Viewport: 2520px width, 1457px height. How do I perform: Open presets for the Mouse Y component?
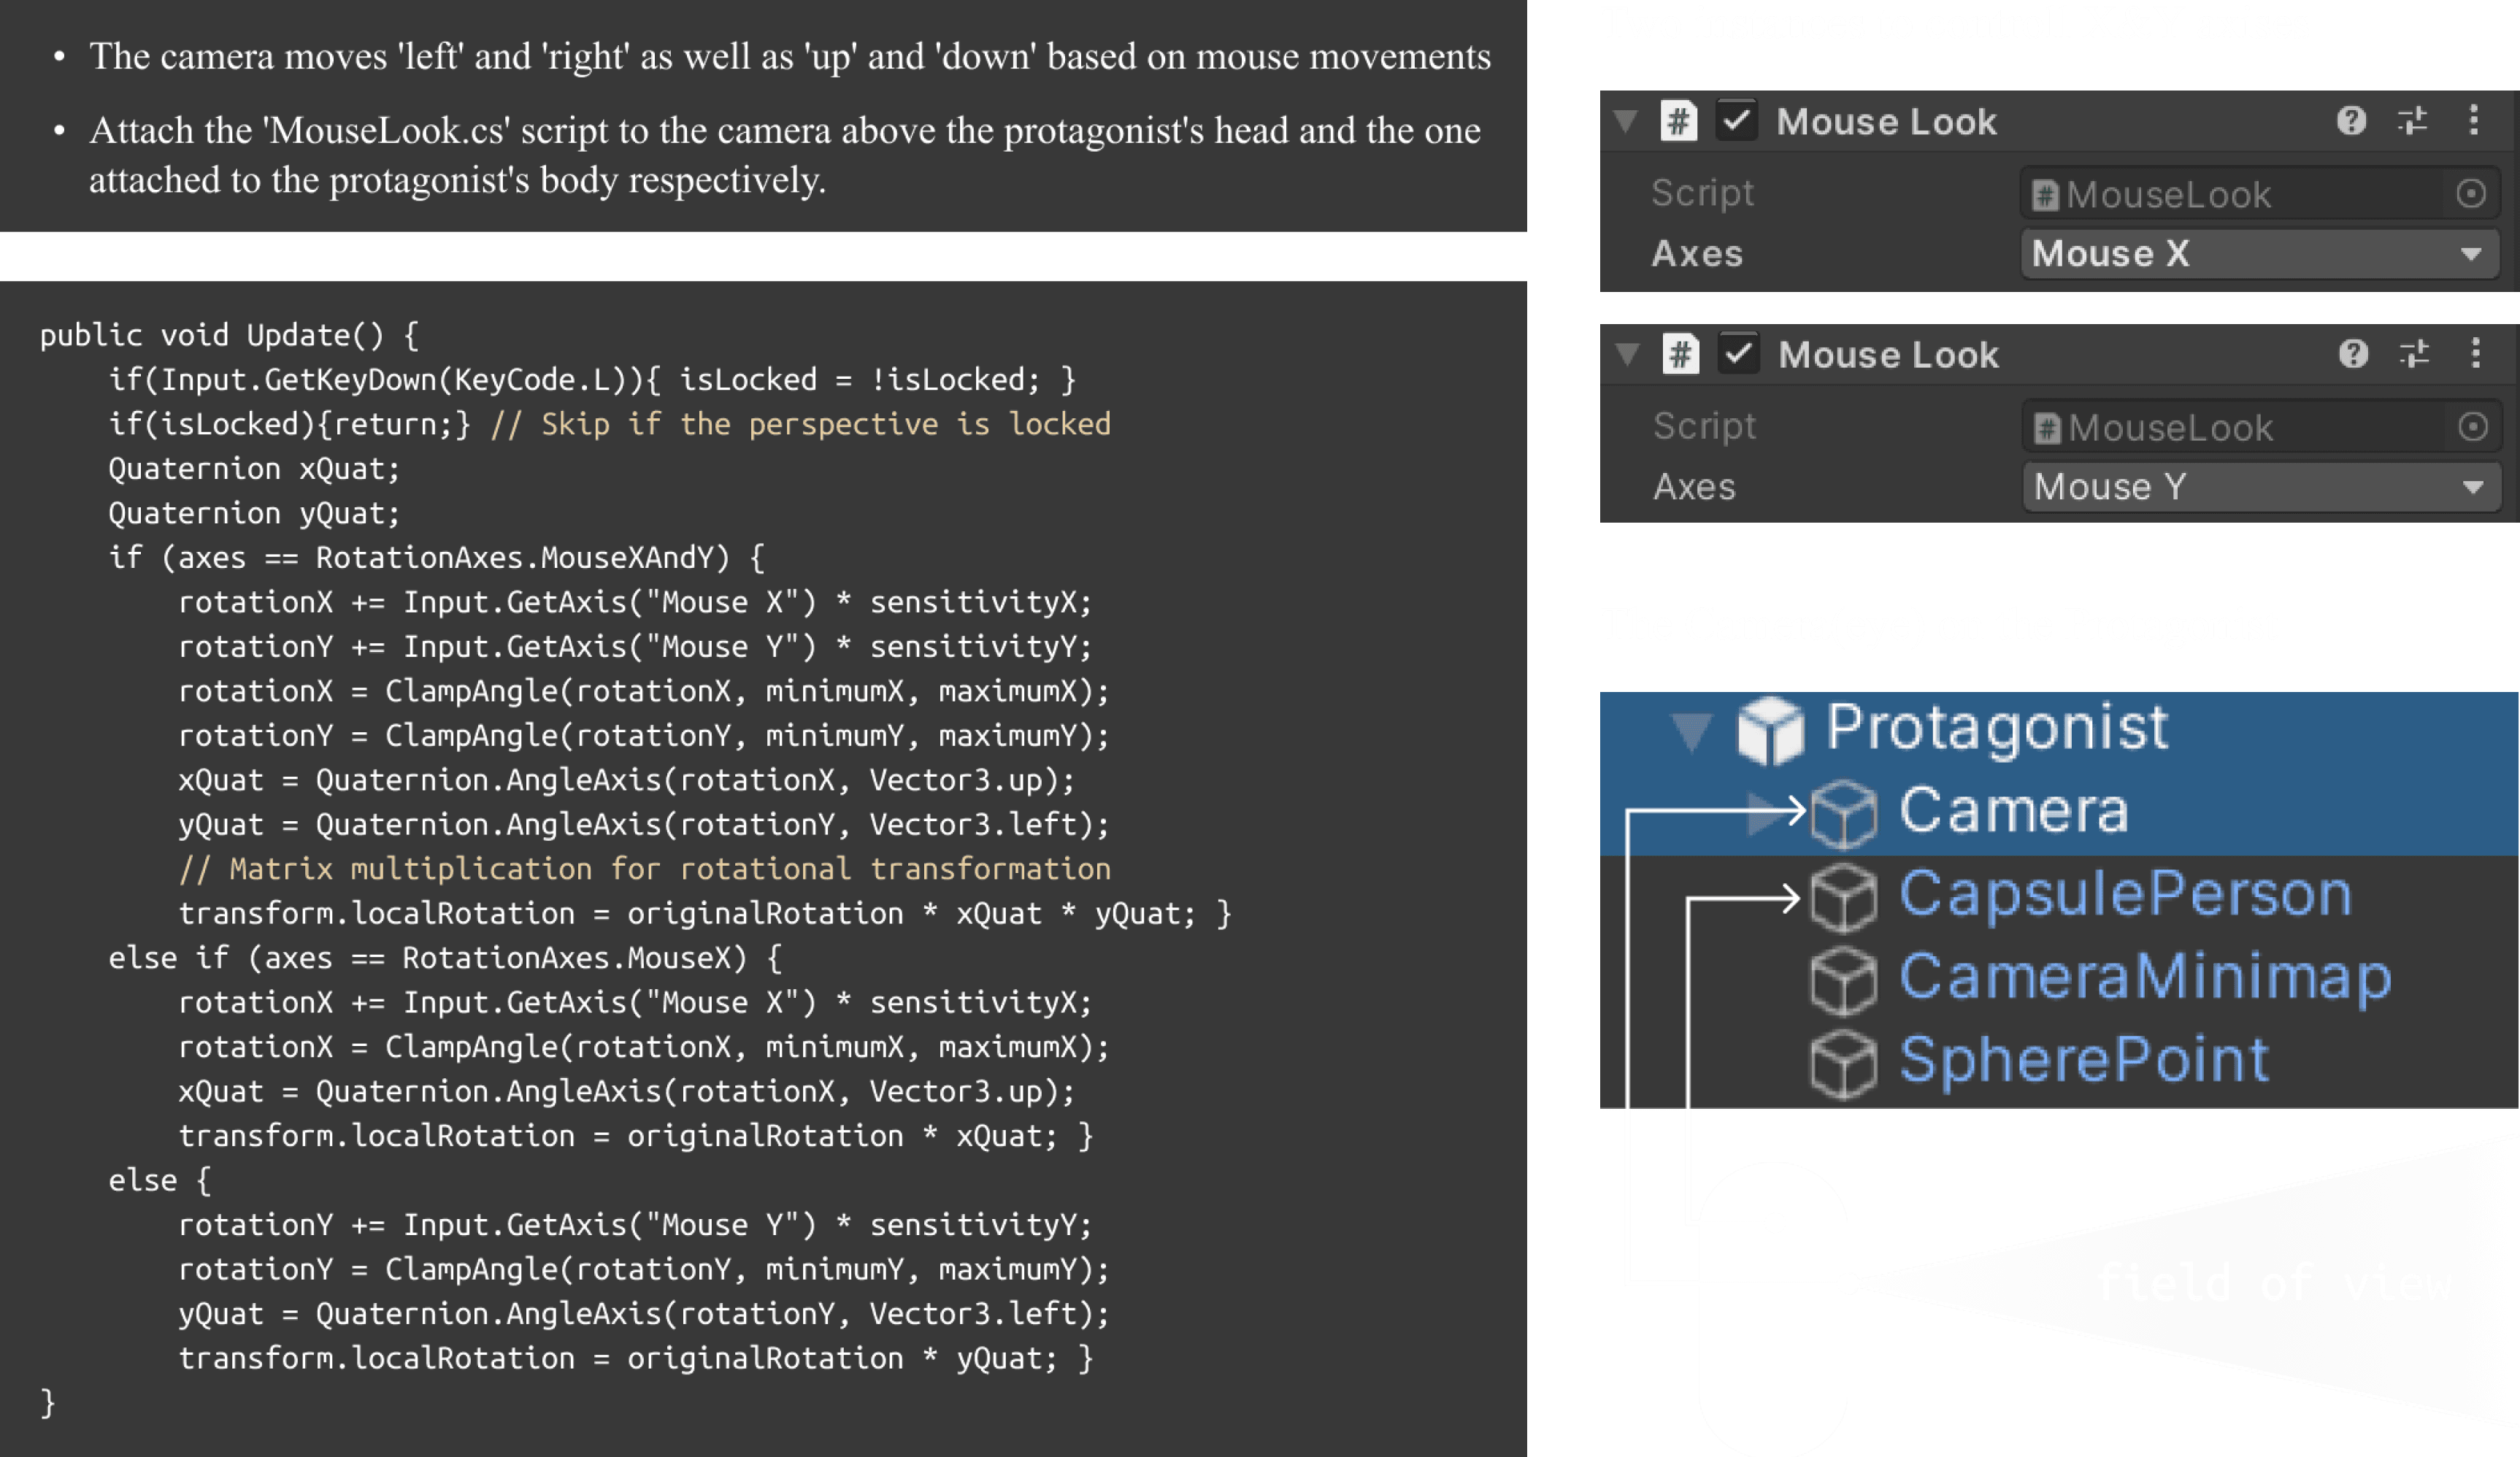click(2414, 354)
